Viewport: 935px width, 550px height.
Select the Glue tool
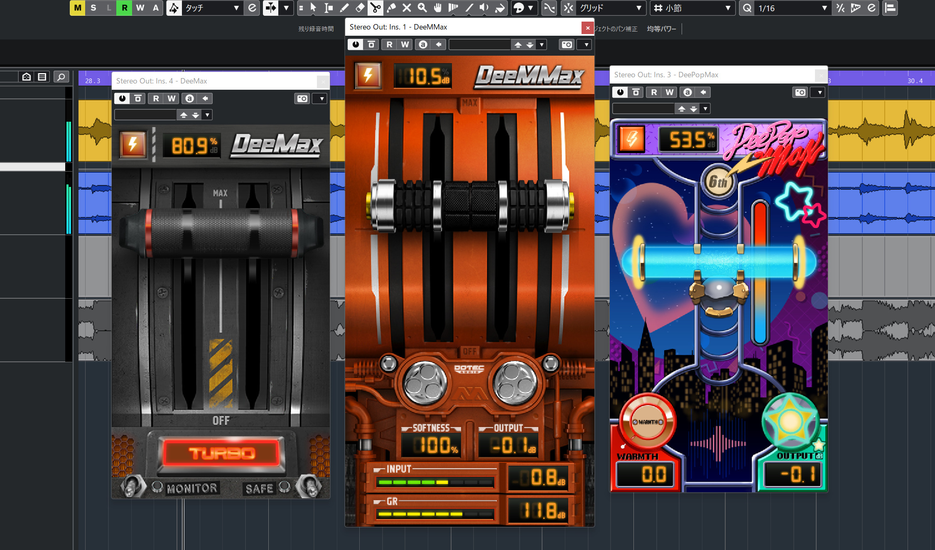click(x=391, y=8)
